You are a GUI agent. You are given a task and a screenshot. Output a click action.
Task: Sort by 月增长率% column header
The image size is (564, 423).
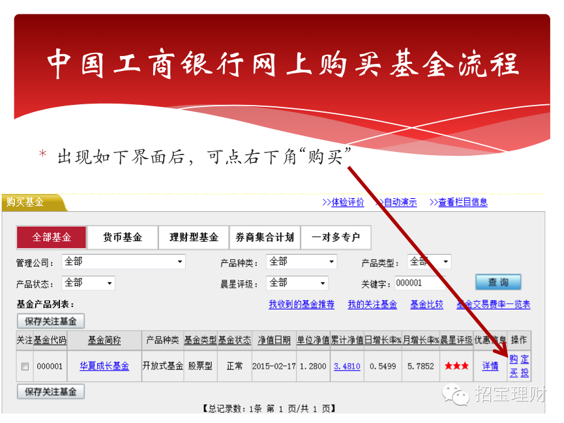click(x=421, y=340)
